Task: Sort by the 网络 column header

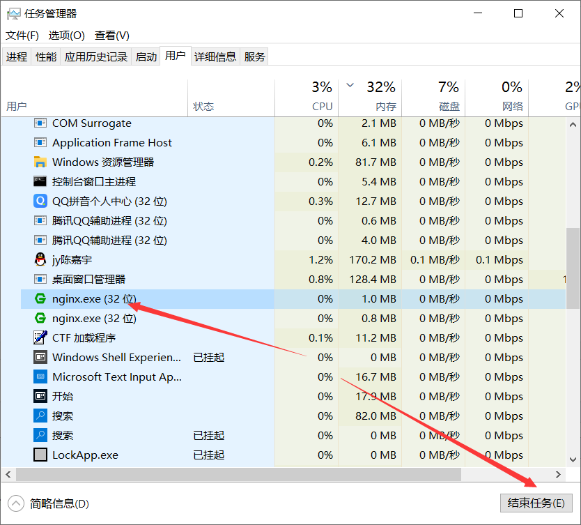Action: [x=497, y=97]
